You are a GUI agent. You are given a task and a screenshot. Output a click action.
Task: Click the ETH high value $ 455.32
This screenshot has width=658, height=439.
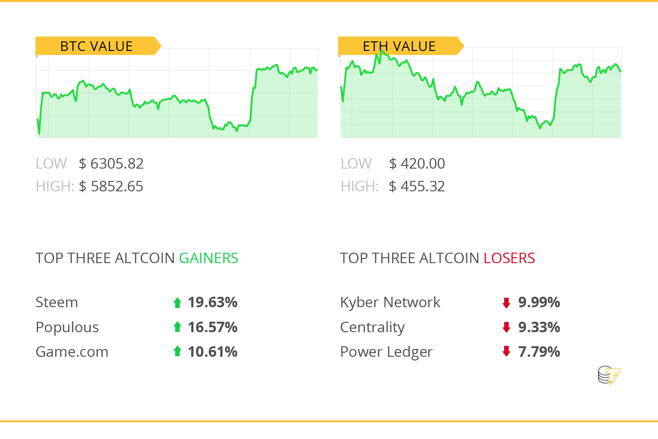coord(417,186)
